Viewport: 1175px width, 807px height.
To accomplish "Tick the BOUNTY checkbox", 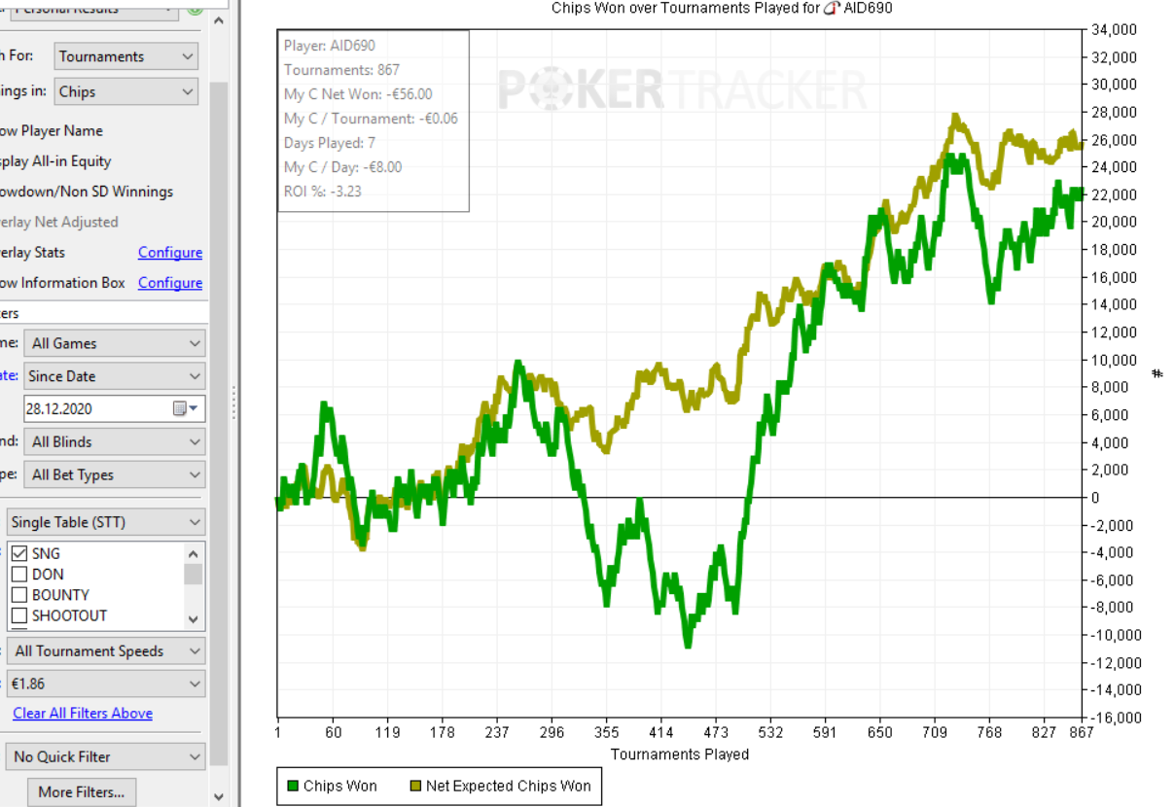I will 18,594.
